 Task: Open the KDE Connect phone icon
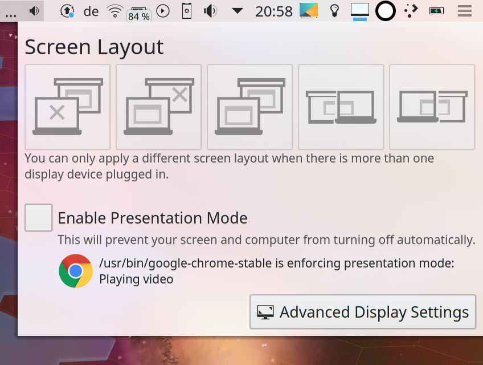point(187,11)
